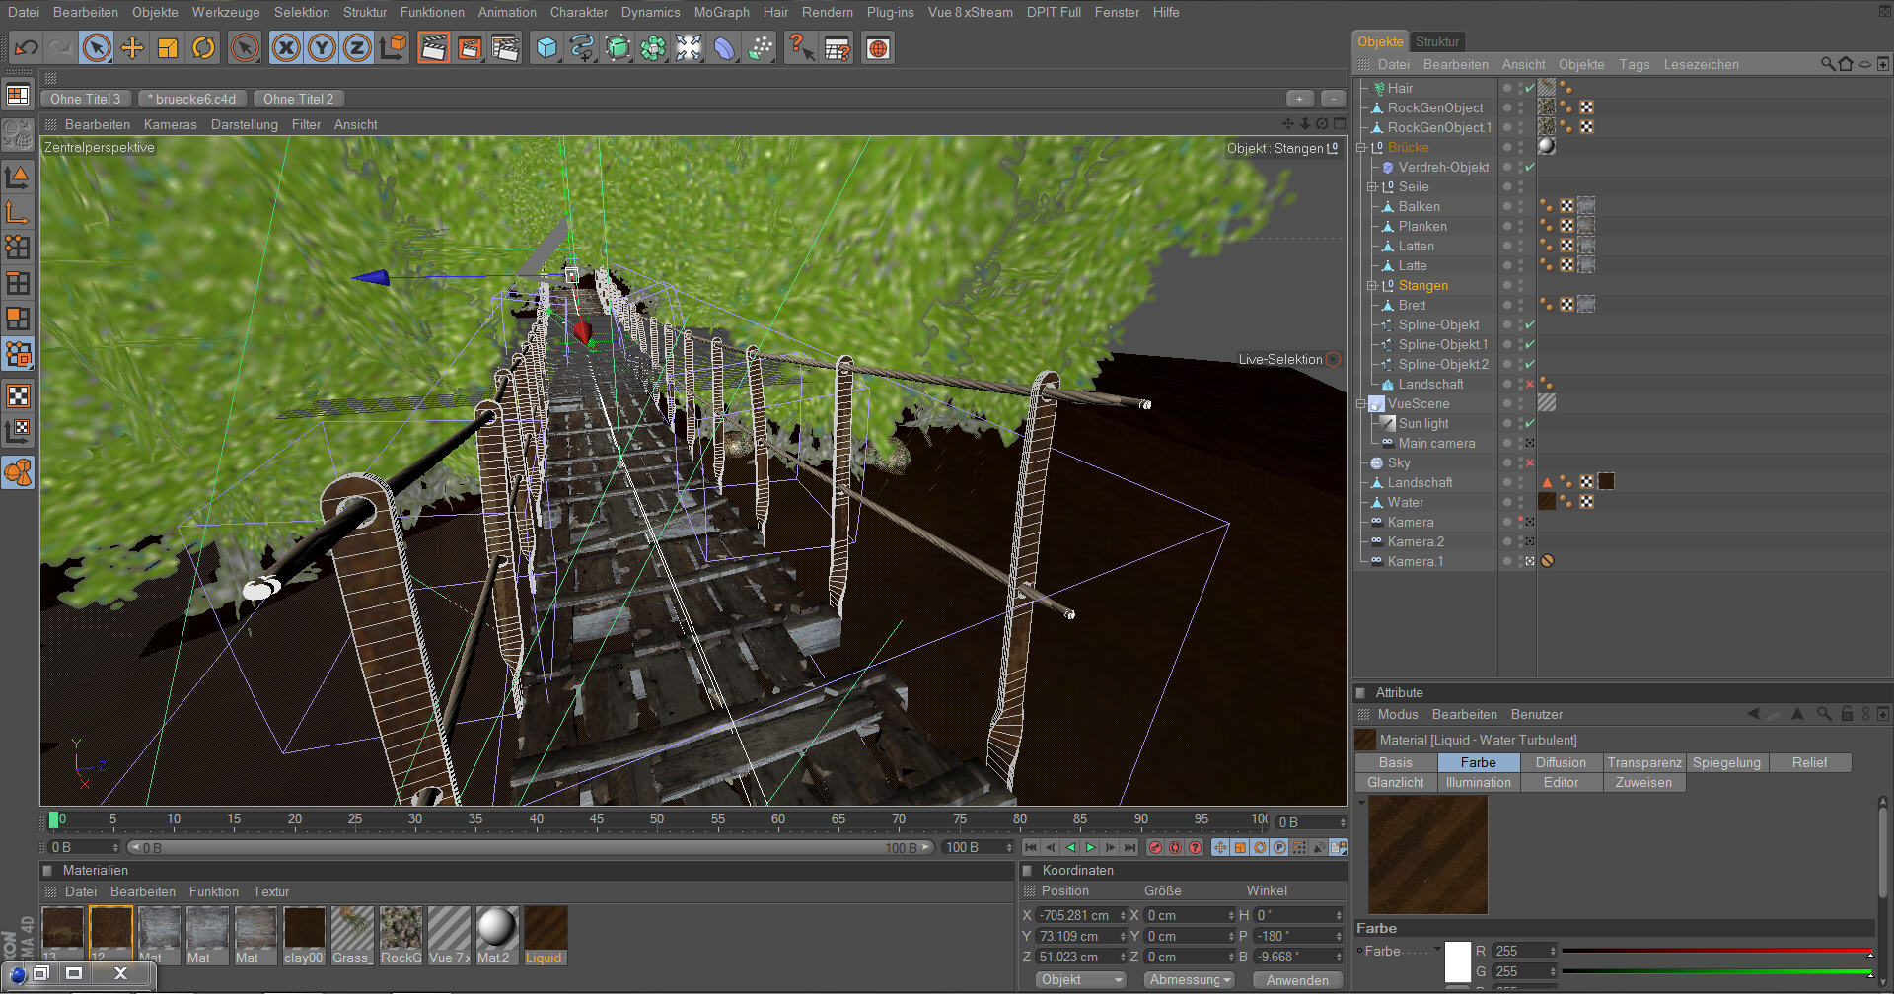Click the green NURBS generator icon
This screenshot has height=994, width=1894.
pos(618,47)
